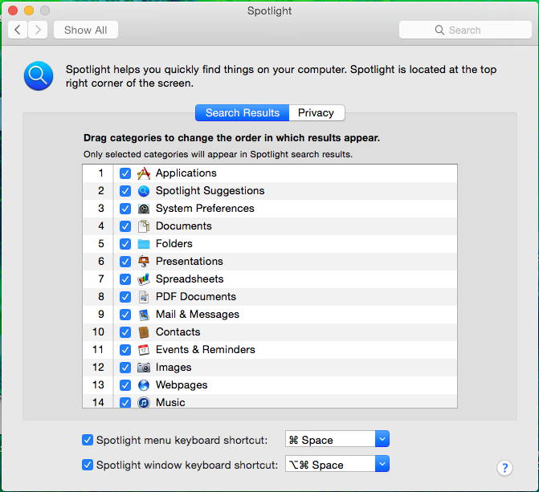Image resolution: width=539 pixels, height=492 pixels.
Task: Toggle the Documents checkbox
Action: coord(125,226)
